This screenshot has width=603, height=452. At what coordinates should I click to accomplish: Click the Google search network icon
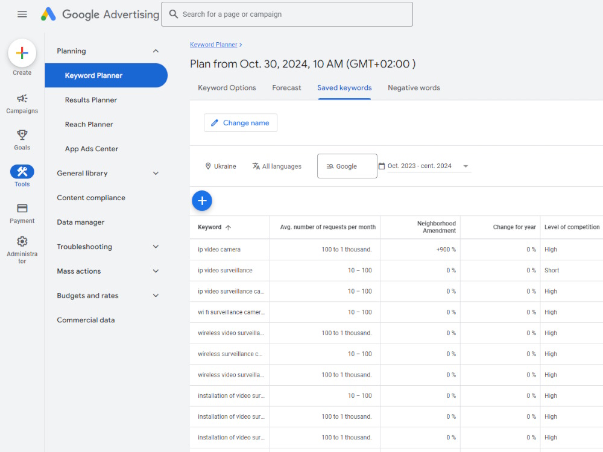330,166
